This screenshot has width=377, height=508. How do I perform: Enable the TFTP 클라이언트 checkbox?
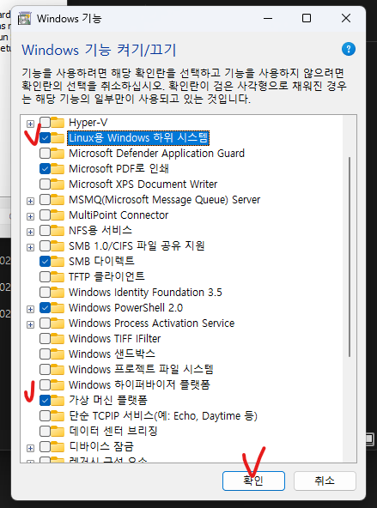tap(45, 276)
